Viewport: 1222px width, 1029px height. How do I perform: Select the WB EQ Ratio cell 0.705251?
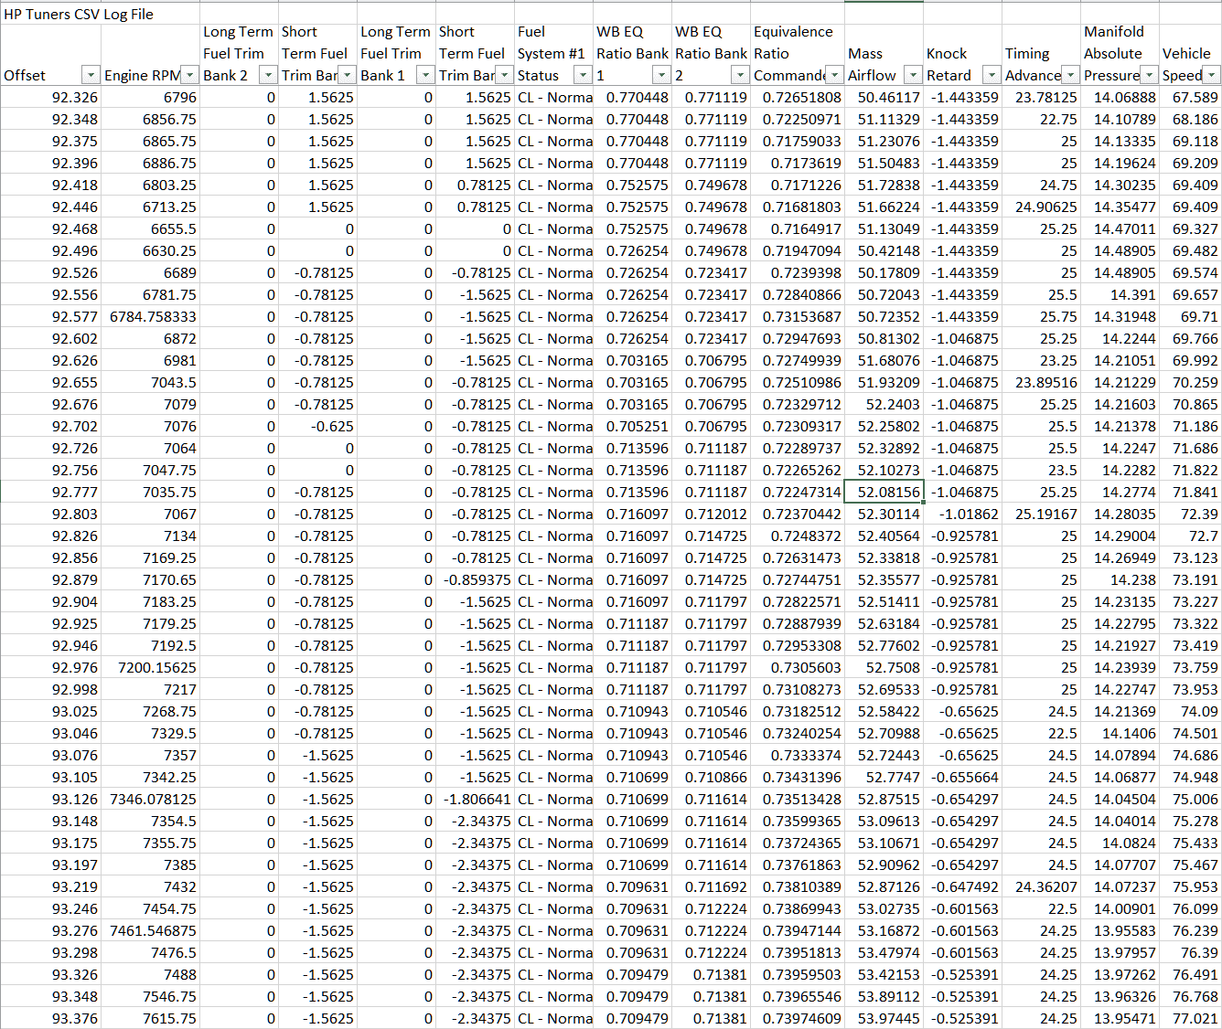[632, 426]
